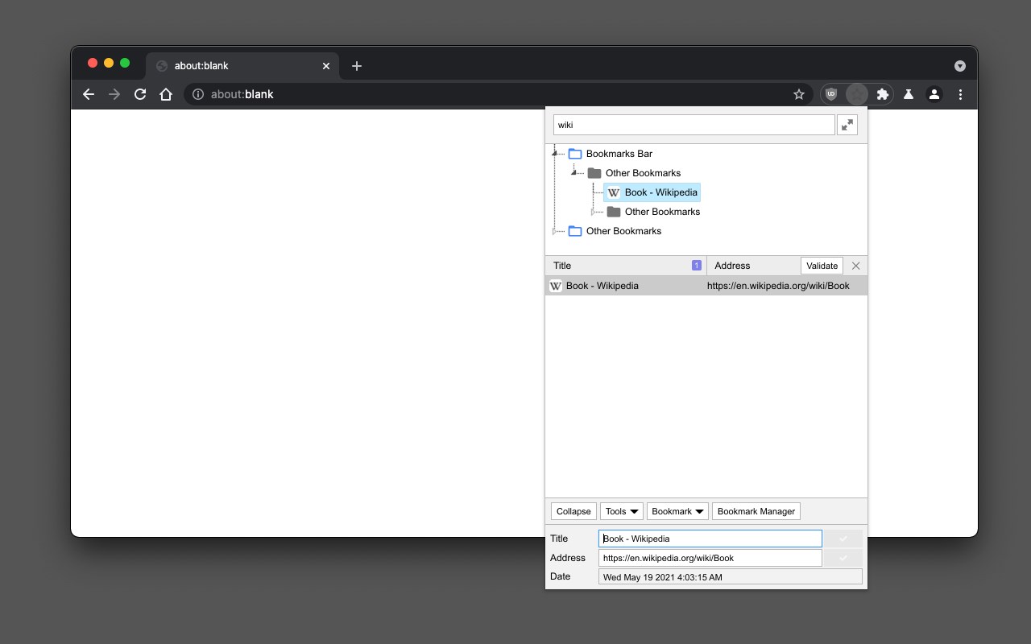Focus the bookmark search field containing wiki

[x=694, y=125]
